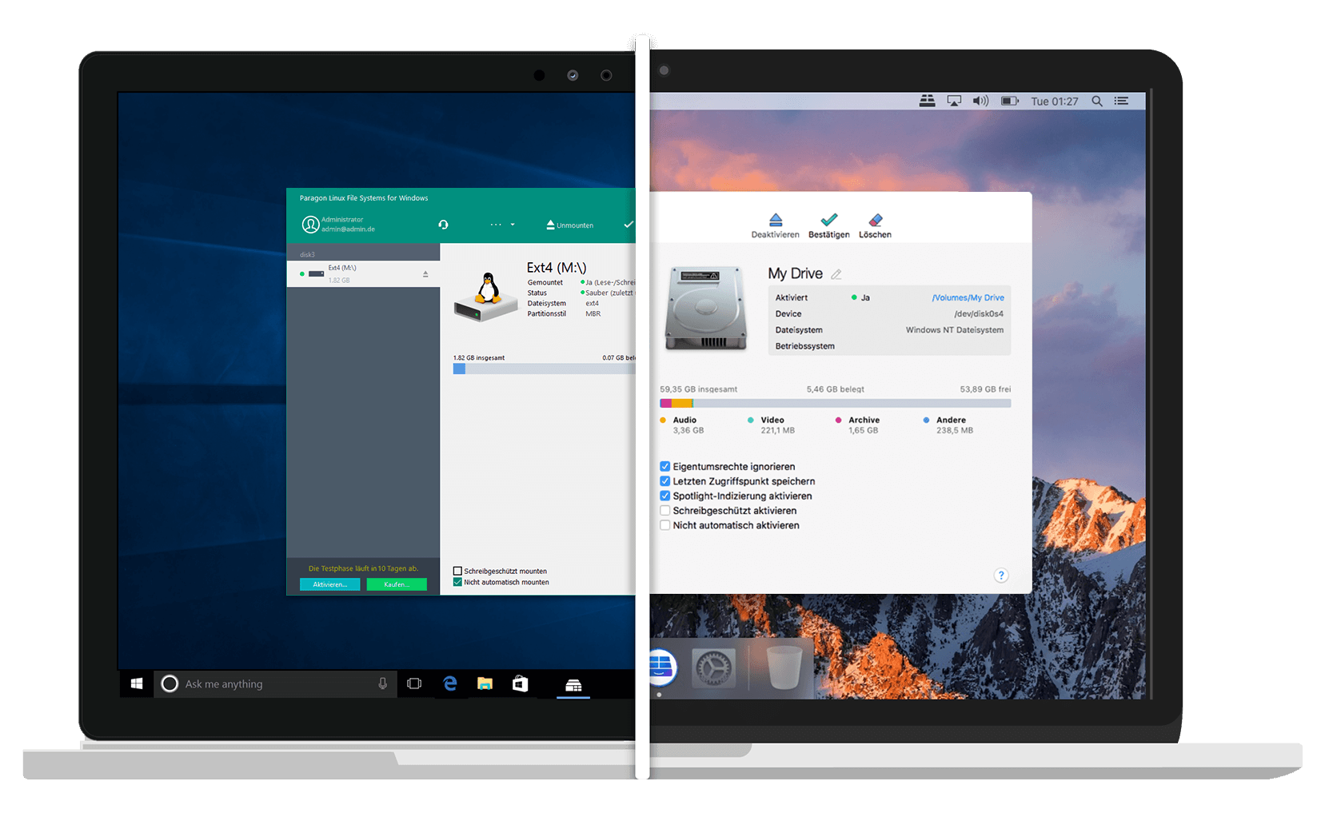Click the Paragon app icon on taskbar

pyautogui.click(x=573, y=685)
